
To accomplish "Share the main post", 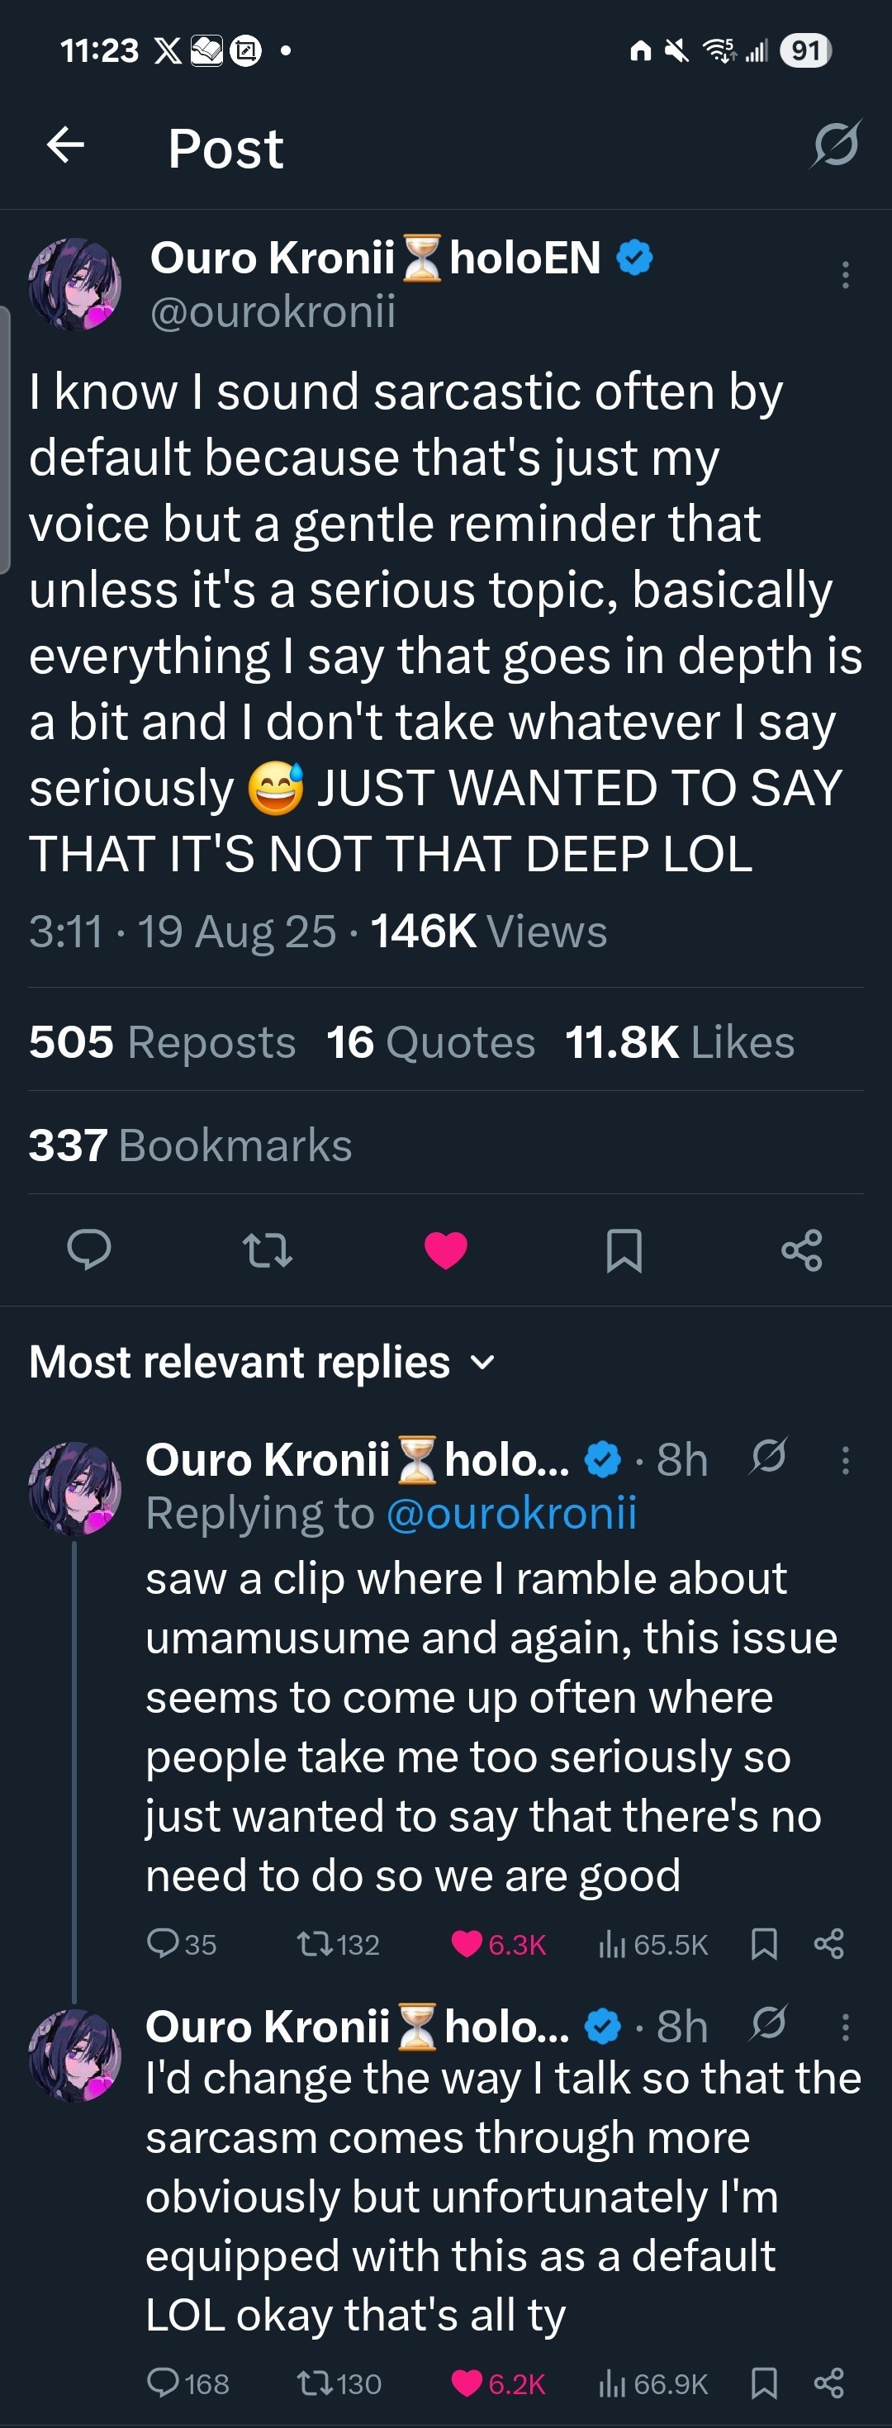I will (801, 1250).
